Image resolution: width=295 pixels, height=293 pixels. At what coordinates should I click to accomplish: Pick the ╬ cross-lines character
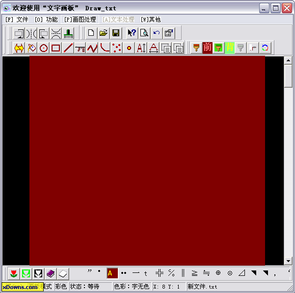coord(160,273)
